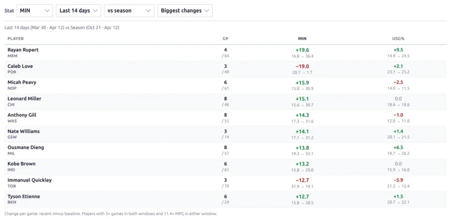Click the IND team label
Image resolution: width=451 pixels, height=219 pixels.
click(x=11, y=170)
